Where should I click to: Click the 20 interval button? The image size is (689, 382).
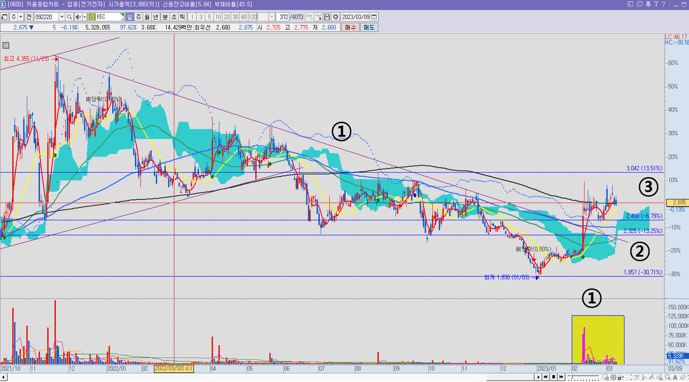227,17
